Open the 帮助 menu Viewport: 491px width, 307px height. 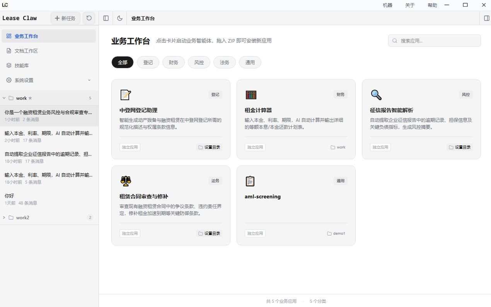coord(432,5)
